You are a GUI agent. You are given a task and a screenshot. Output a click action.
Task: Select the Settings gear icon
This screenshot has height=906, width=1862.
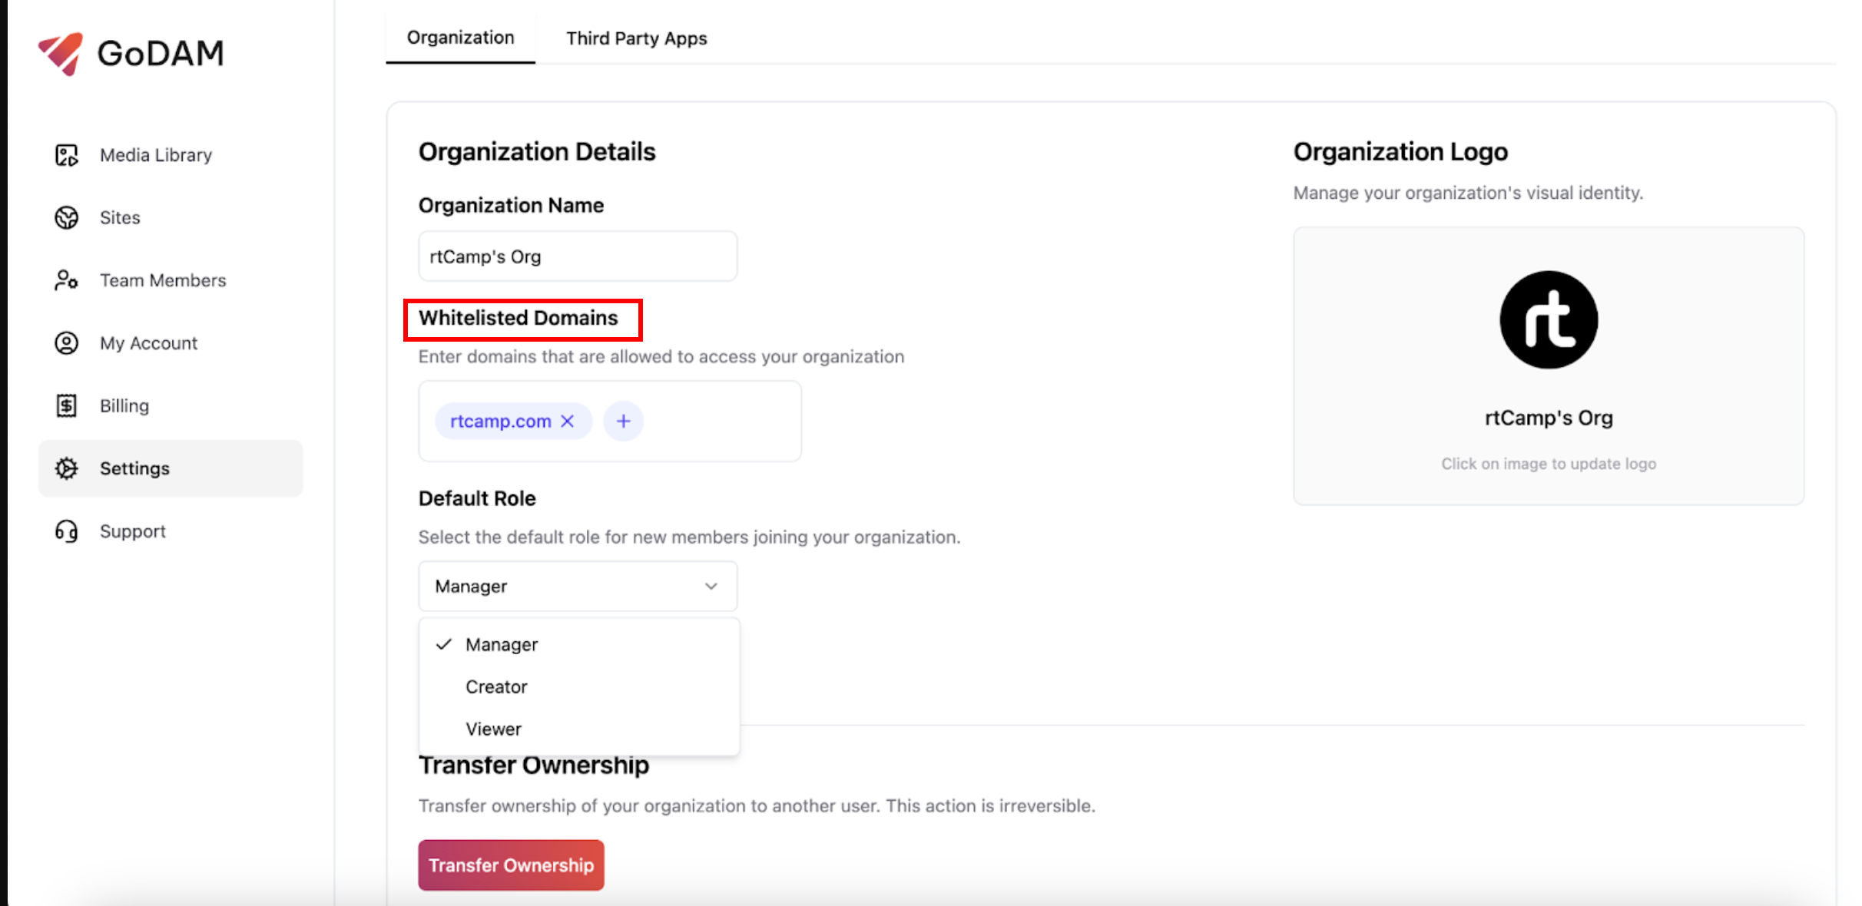pyautogui.click(x=66, y=468)
